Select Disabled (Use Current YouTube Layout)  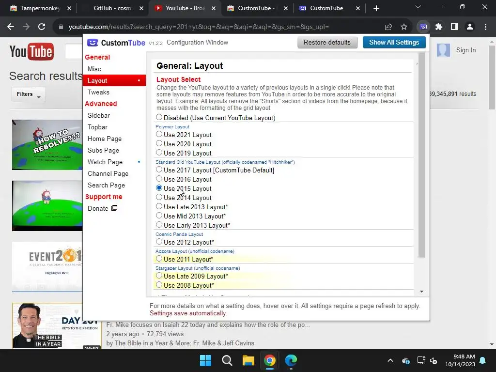click(x=159, y=117)
